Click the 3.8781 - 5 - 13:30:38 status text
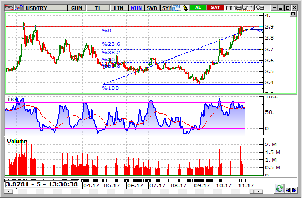Viewport: 302px width, 198px height. point(42,184)
